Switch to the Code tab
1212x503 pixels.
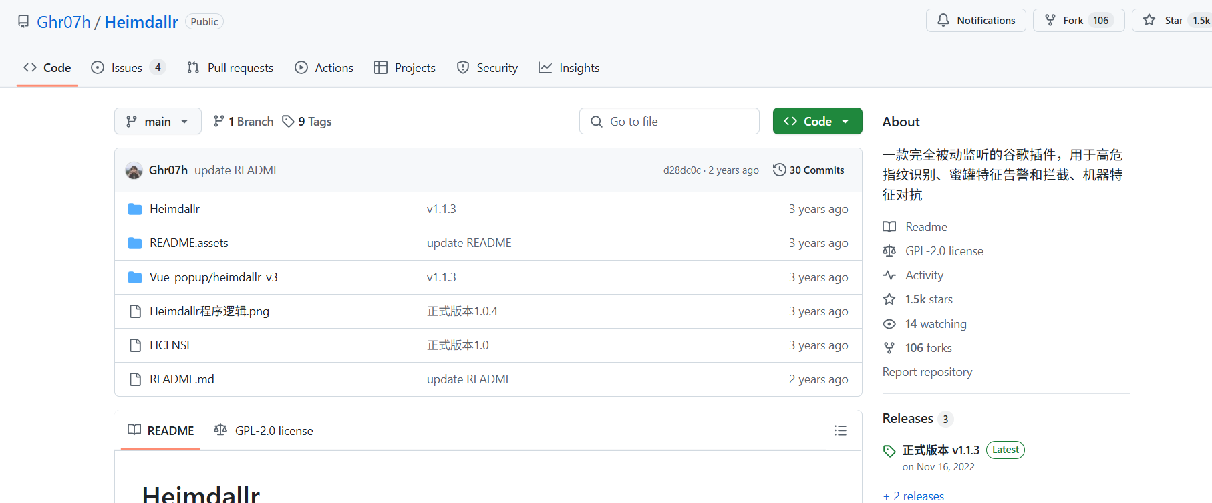click(47, 67)
